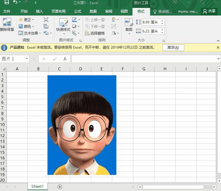
Task: Click the 上移一层 bring forward button
Action: pos(95,20)
